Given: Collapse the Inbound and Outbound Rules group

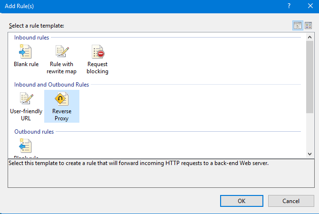Looking at the screenshot, I should click(51, 85).
